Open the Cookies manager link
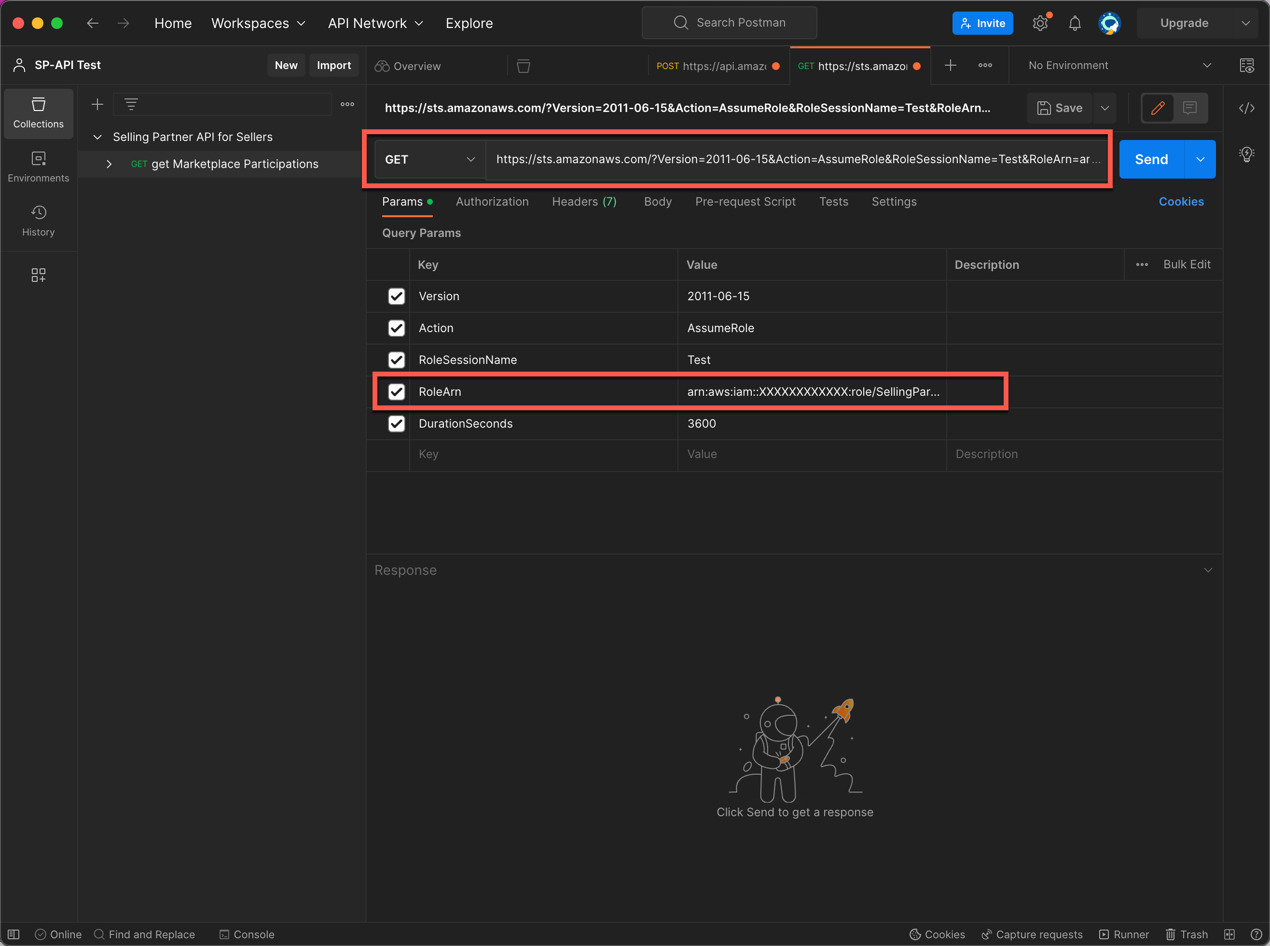The image size is (1270, 946). (1181, 202)
